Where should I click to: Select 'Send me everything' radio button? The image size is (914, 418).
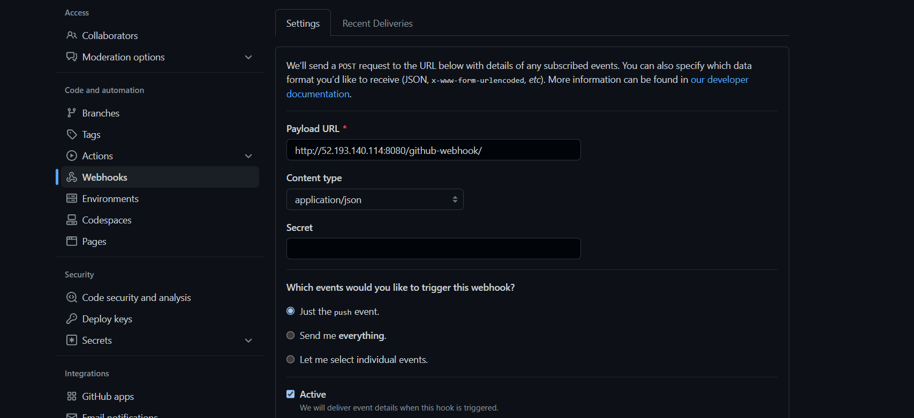click(291, 335)
